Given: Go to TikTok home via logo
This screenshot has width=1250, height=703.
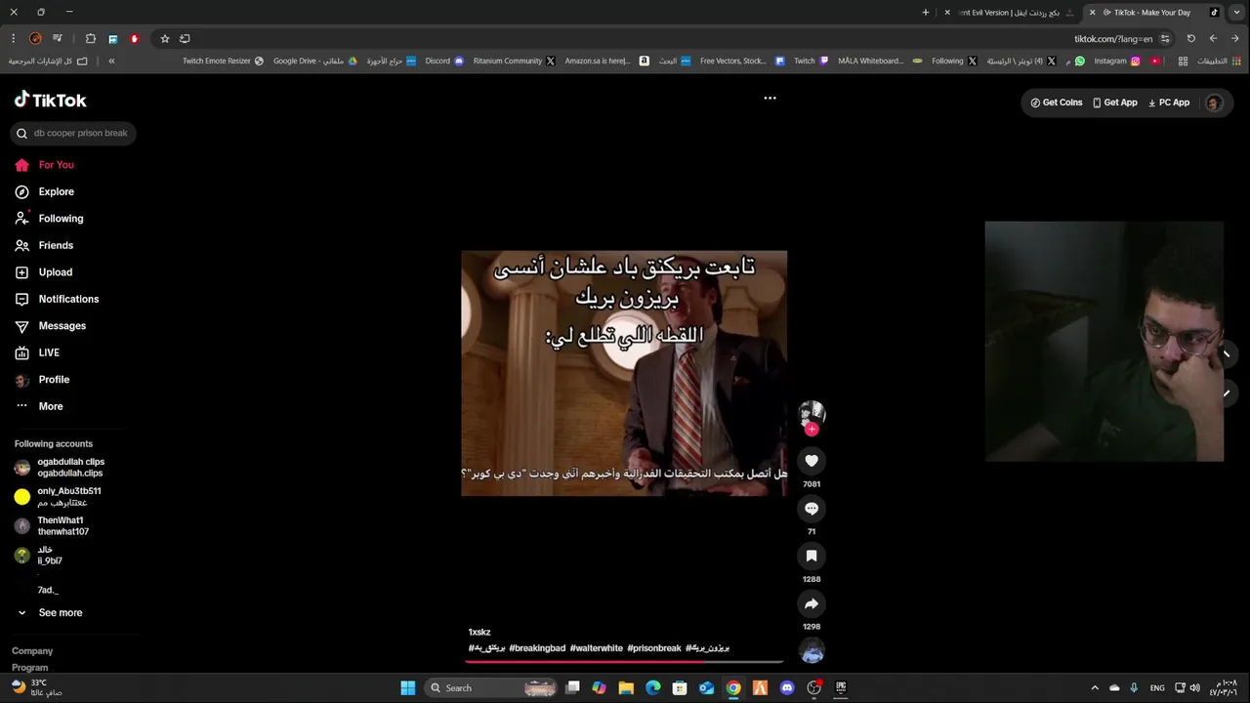Looking at the screenshot, I should (51, 100).
